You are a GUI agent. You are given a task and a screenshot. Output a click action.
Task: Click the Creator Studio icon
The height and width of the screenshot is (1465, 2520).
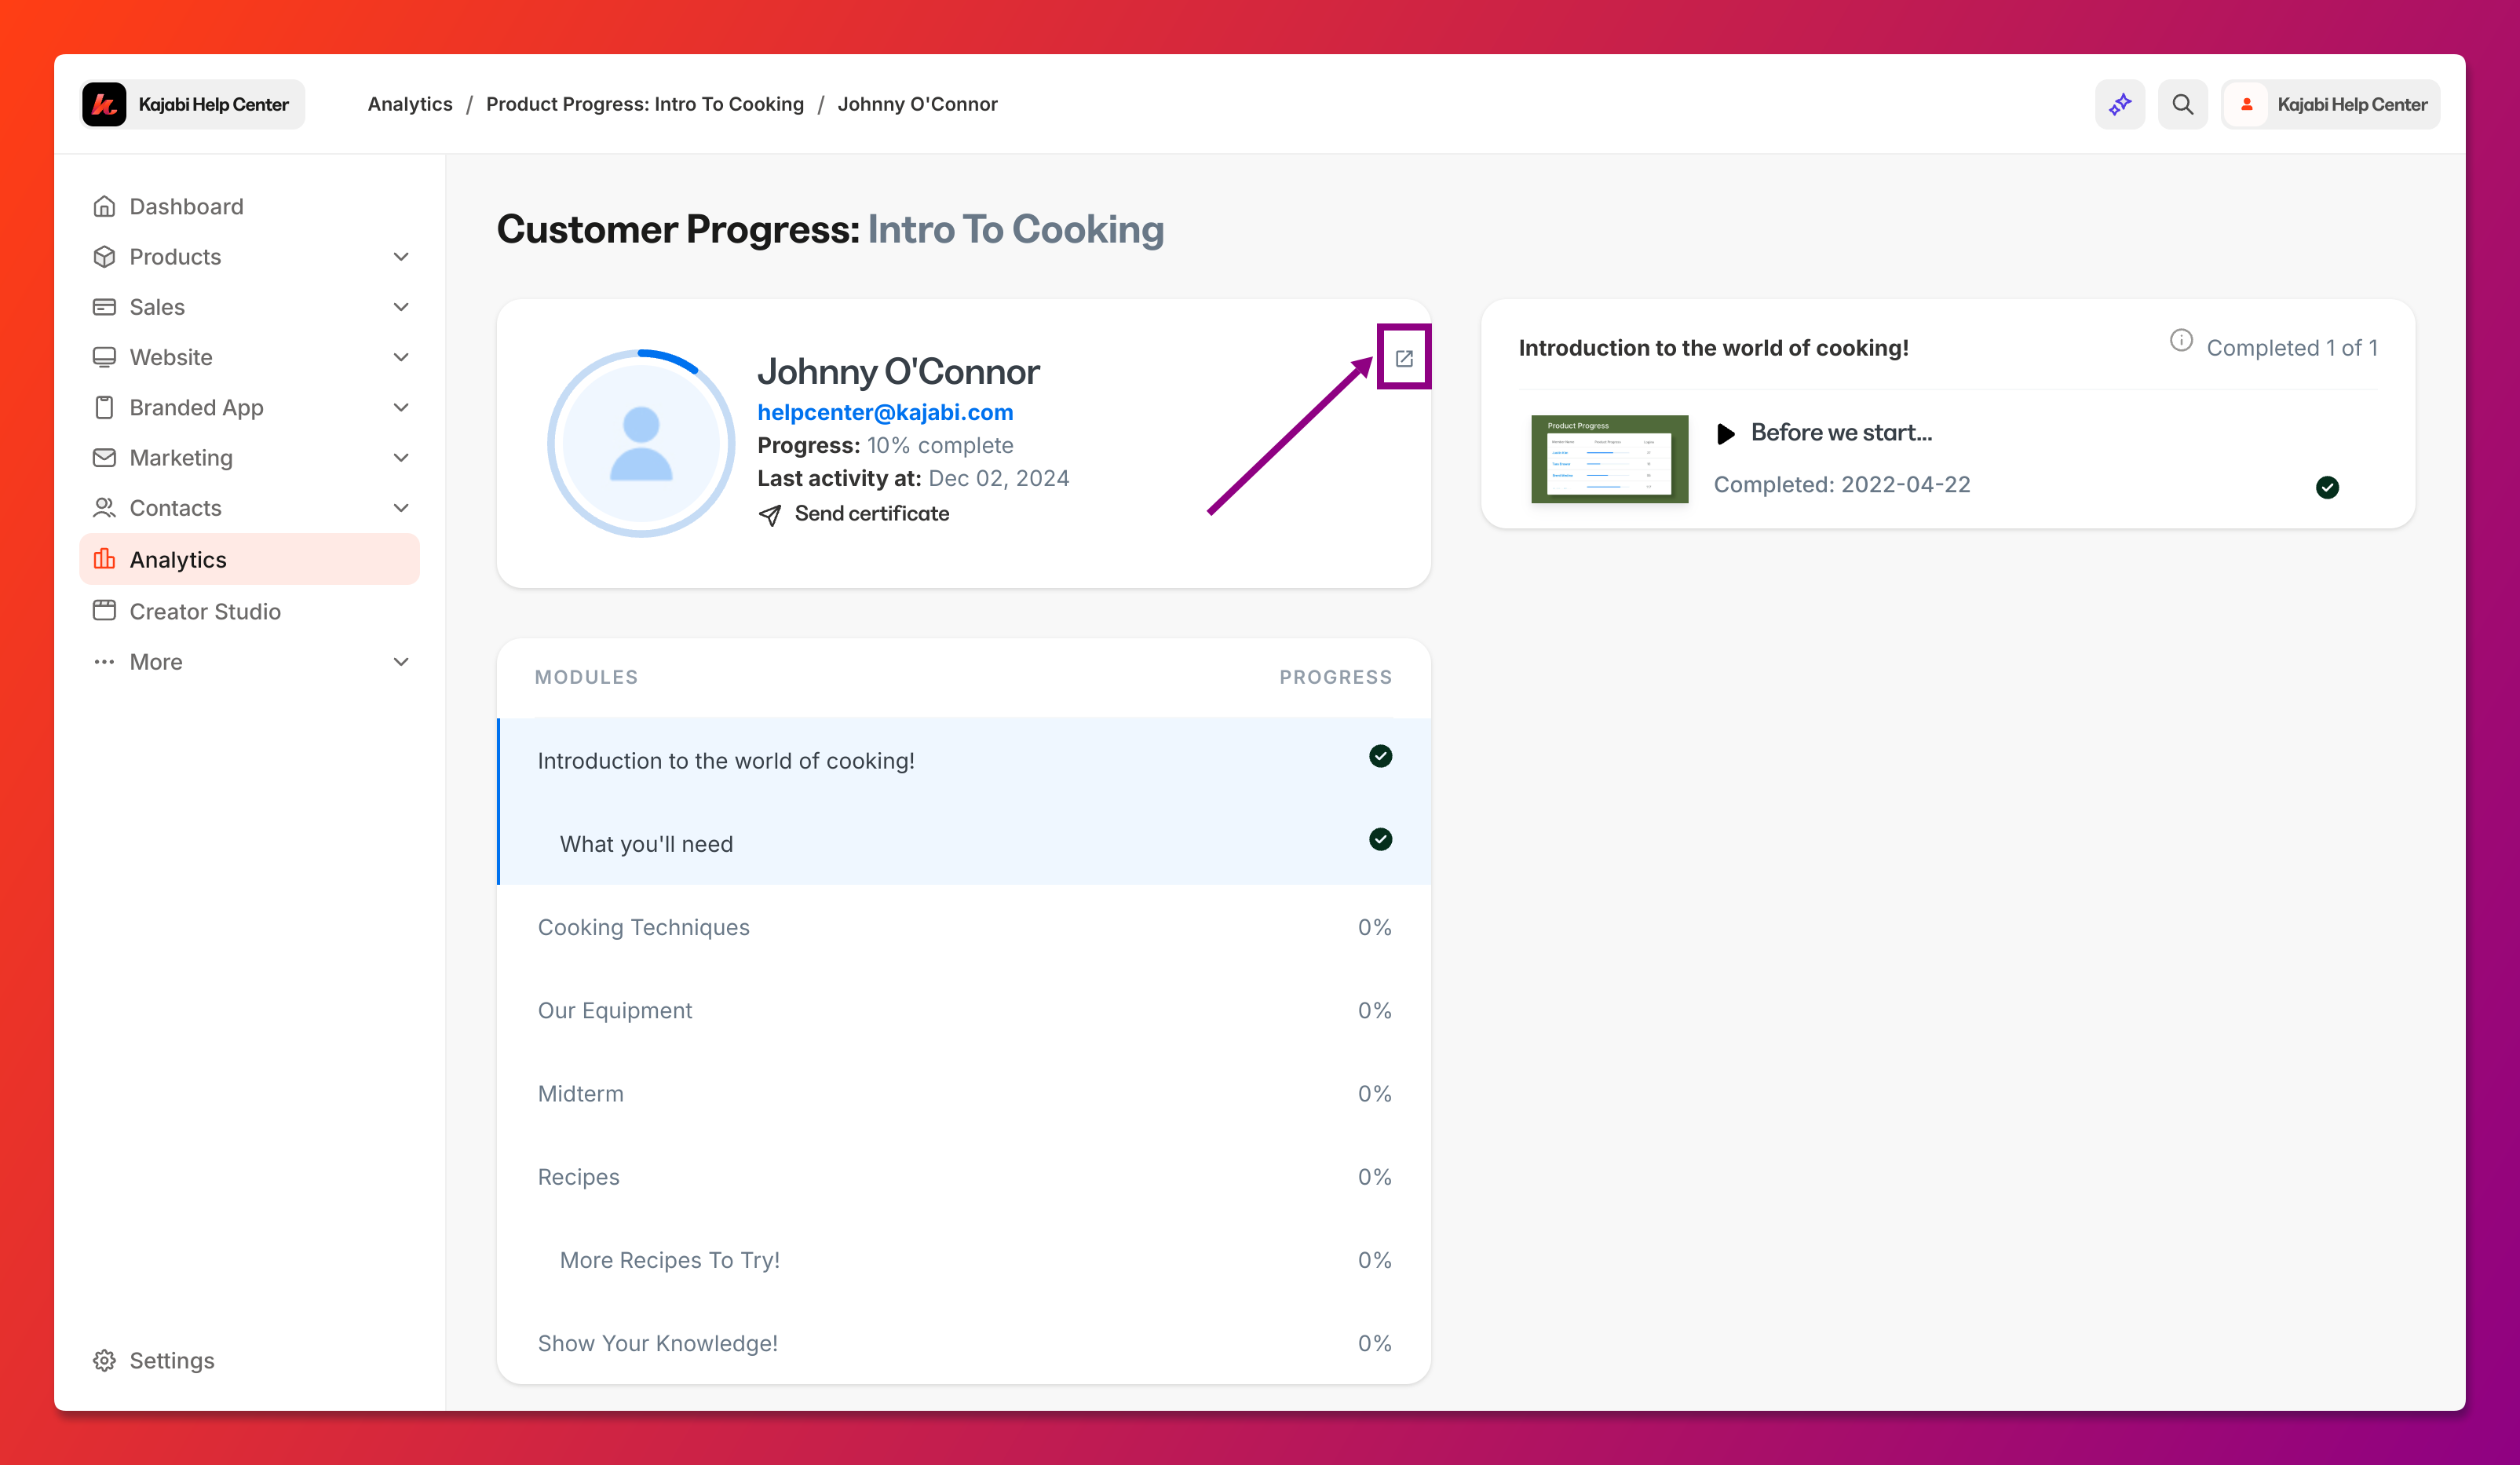(104, 610)
